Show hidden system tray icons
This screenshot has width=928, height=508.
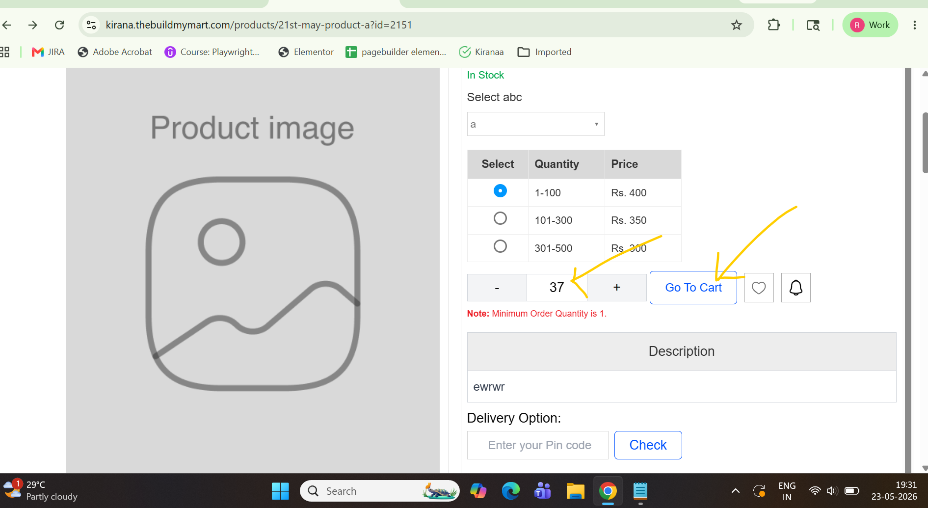(736, 491)
